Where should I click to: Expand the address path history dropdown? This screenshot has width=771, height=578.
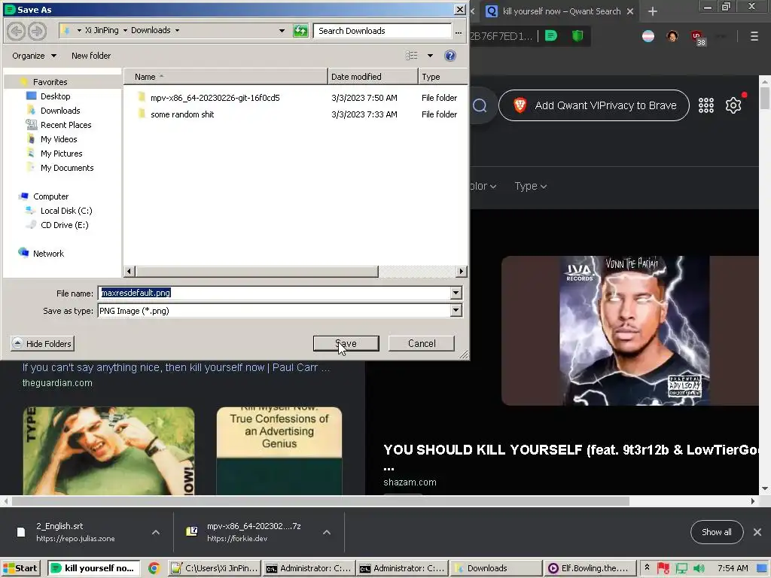tap(282, 30)
